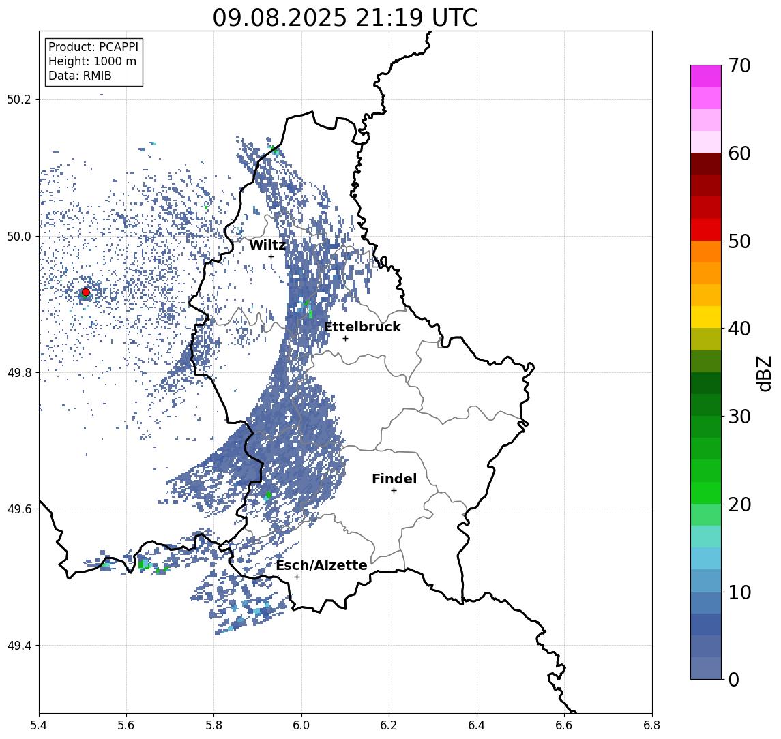The image size is (781, 739).
Task: Click the 5.8 longitude axis label
Action: point(213,725)
